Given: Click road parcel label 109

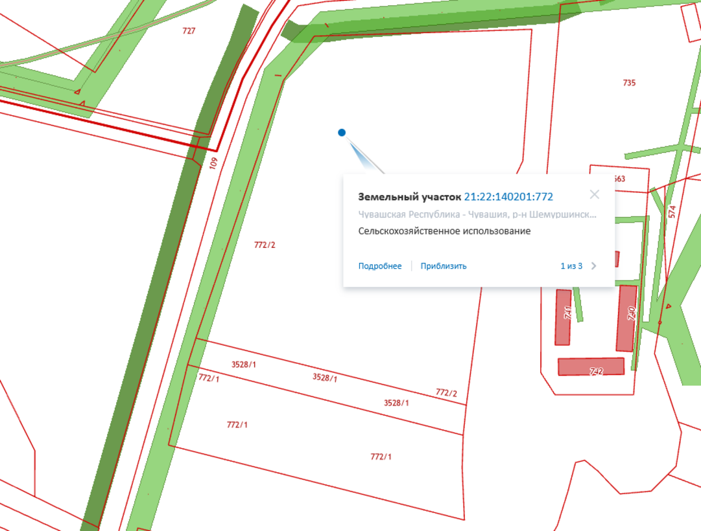Looking at the screenshot, I should (x=213, y=163).
